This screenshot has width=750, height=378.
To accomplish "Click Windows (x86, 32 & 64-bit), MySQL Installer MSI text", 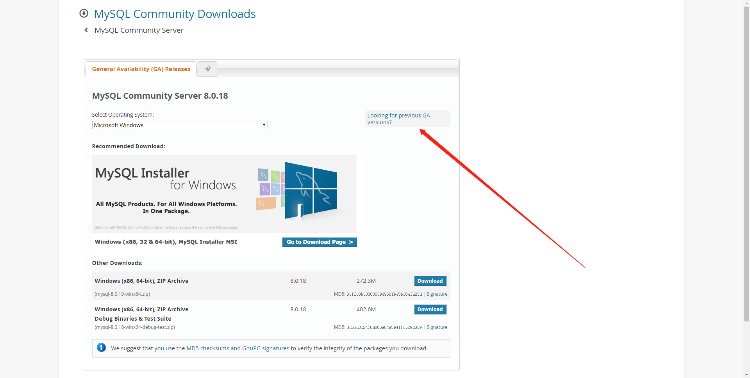I will click(166, 242).
